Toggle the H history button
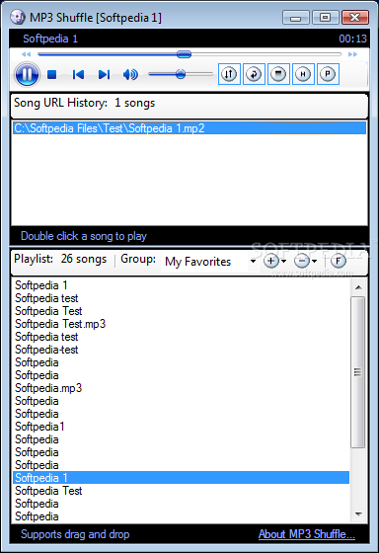The width and height of the screenshot is (379, 553). tap(303, 74)
